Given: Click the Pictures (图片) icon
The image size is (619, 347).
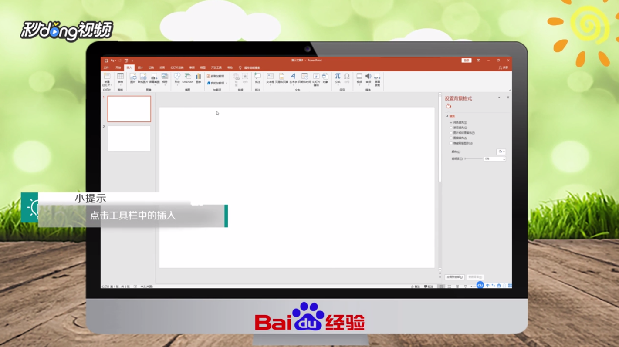Looking at the screenshot, I should point(133,76).
